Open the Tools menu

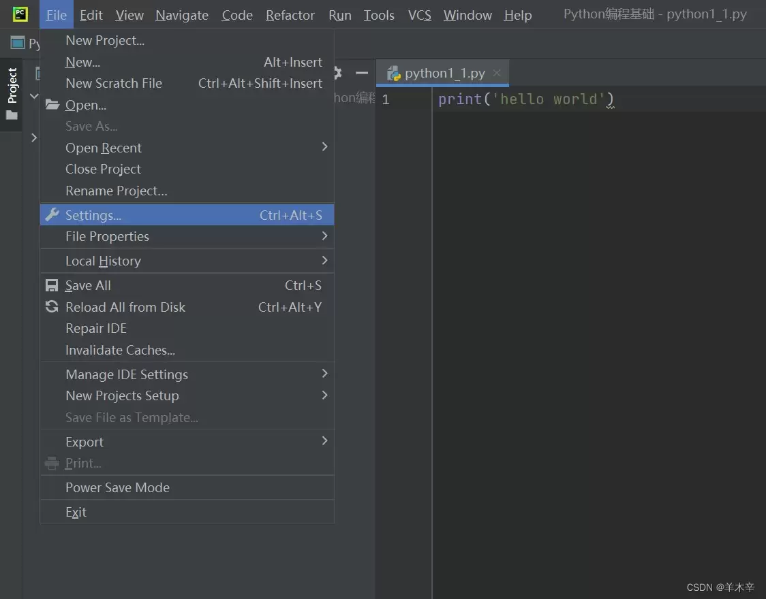379,15
